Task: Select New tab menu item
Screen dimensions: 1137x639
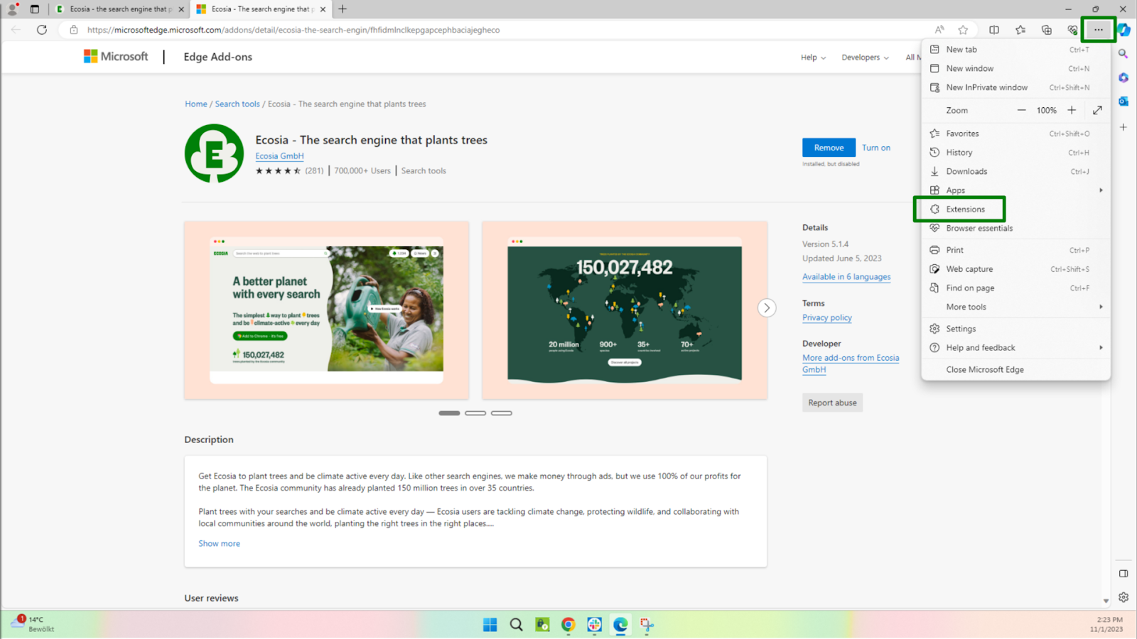Action: (x=1015, y=50)
